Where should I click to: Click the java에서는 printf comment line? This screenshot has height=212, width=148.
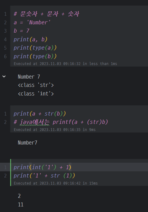[x=61, y=122]
